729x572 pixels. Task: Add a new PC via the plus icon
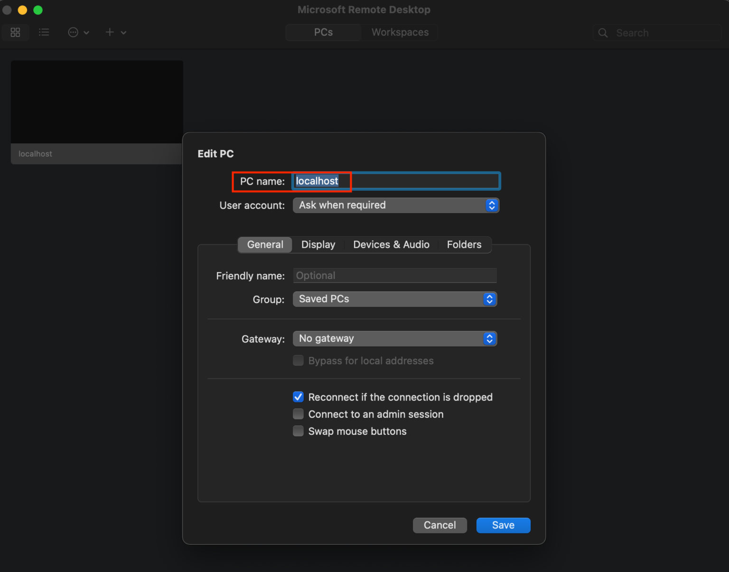pos(109,32)
